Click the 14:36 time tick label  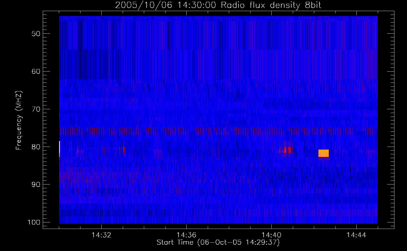[x=186, y=235]
